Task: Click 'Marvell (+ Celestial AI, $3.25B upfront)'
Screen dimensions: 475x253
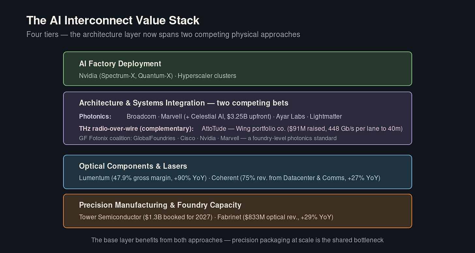Action: click(x=216, y=117)
